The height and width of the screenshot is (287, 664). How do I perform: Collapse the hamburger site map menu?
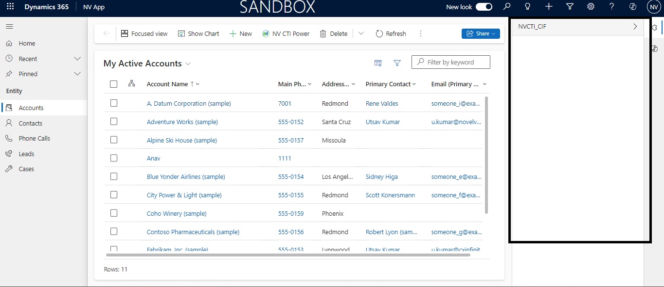10,27
